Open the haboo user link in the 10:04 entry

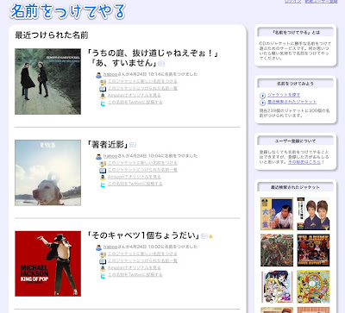pos(110,156)
